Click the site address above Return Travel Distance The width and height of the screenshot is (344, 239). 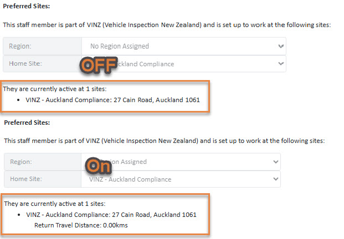click(x=111, y=215)
